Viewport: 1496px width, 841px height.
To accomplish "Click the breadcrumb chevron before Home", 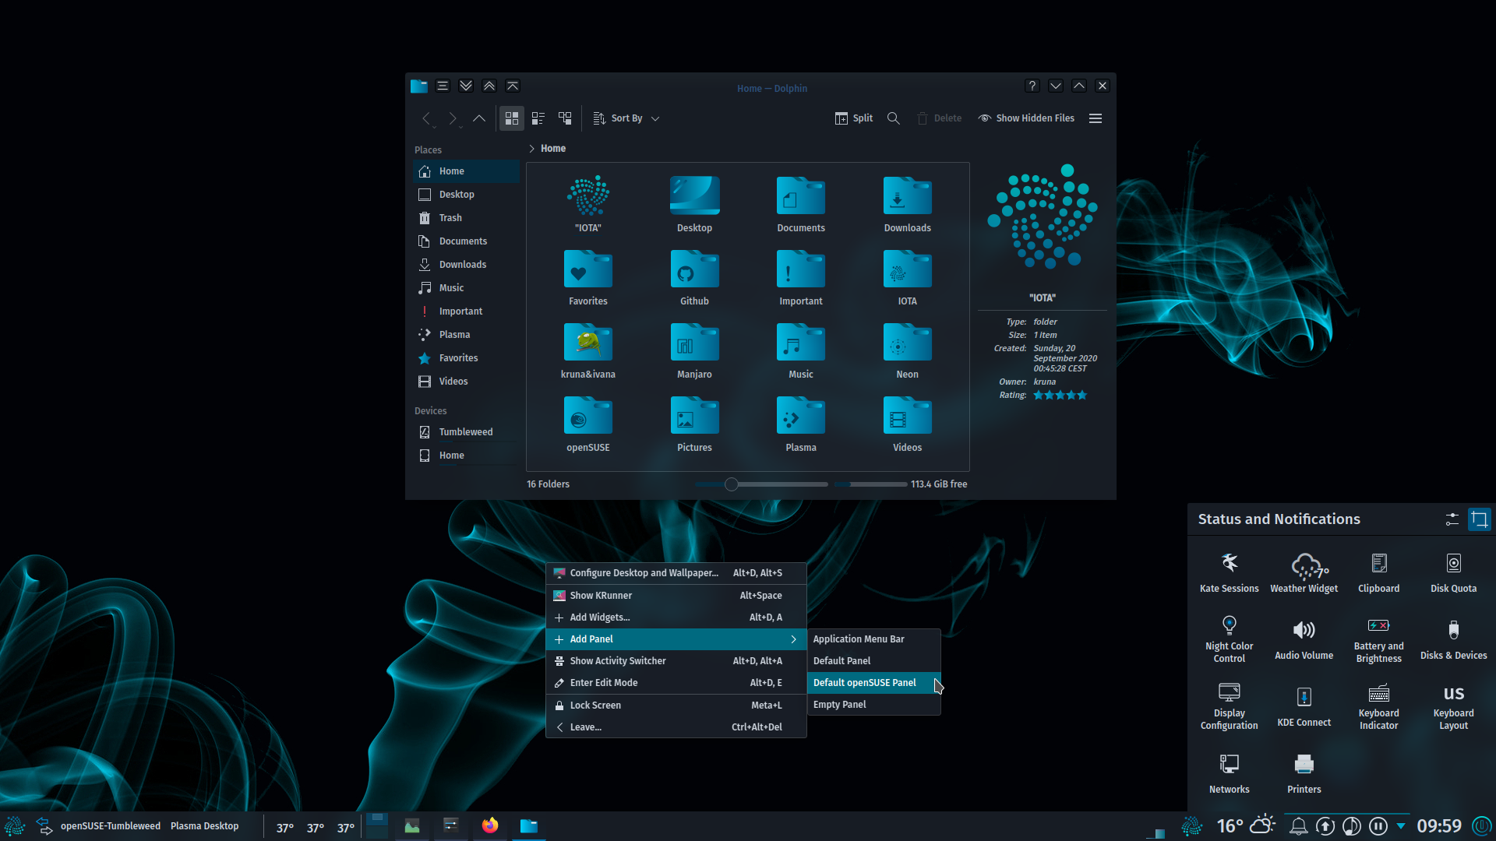I will tap(531, 149).
